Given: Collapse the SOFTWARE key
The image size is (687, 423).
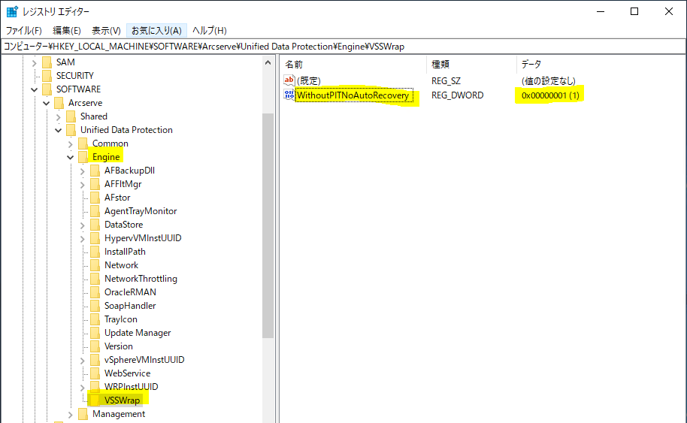Looking at the screenshot, I should [34, 89].
